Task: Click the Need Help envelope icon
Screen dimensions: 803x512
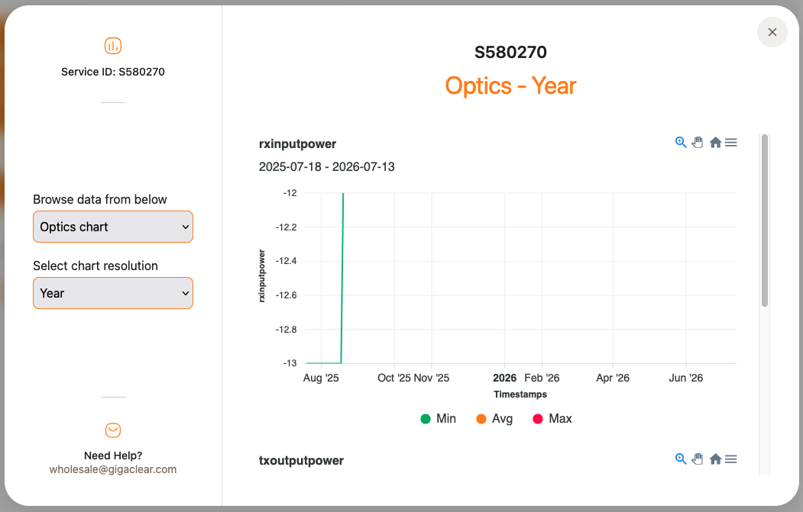Action: (112, 430)
